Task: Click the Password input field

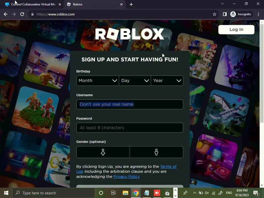Action: (x=130, y=128)
